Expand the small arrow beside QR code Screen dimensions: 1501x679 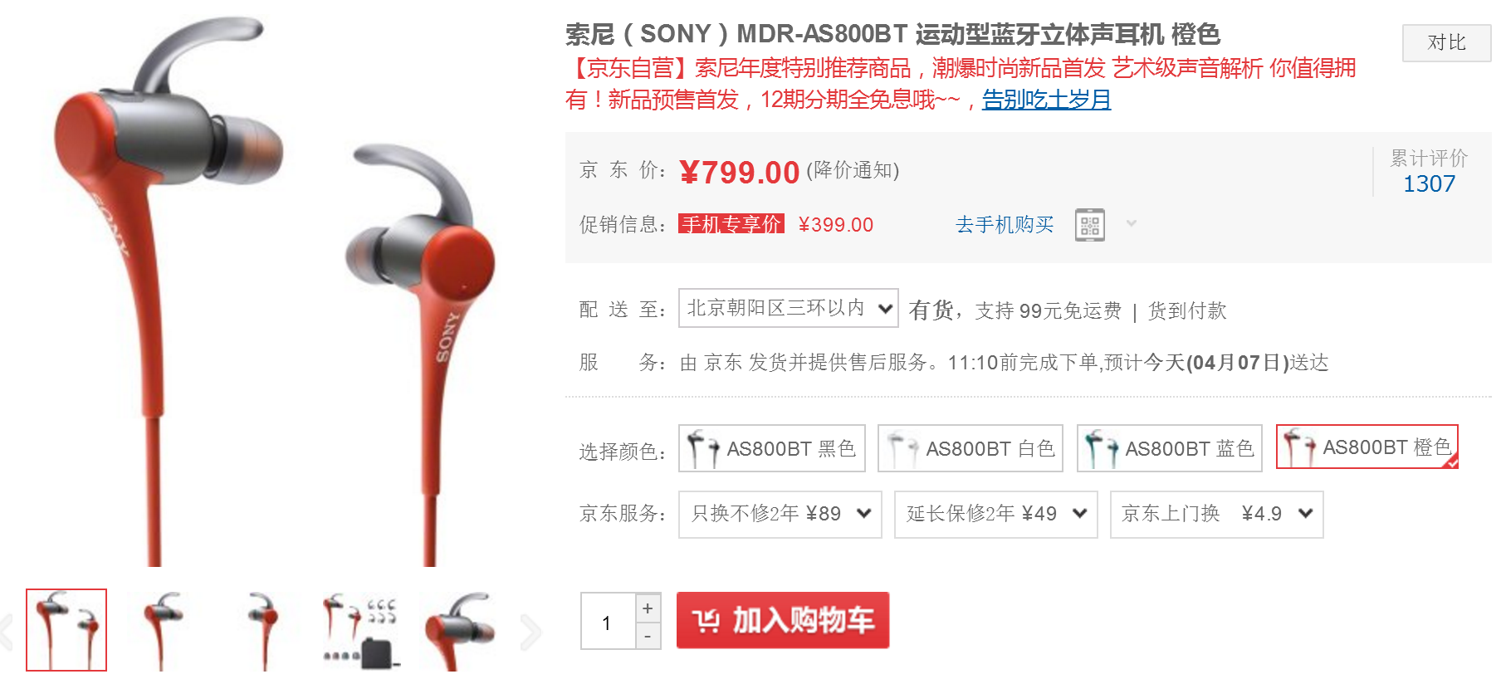(x=1131, y=223)
